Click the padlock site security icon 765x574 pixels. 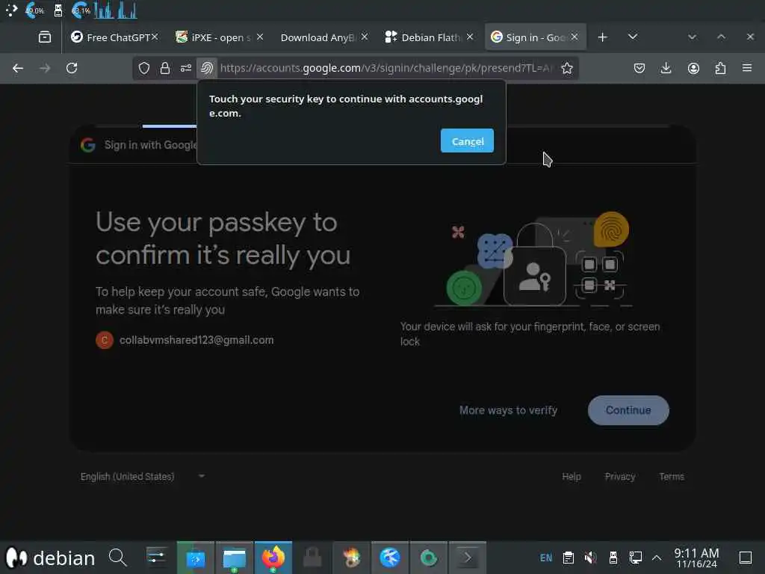click(165, 68)
